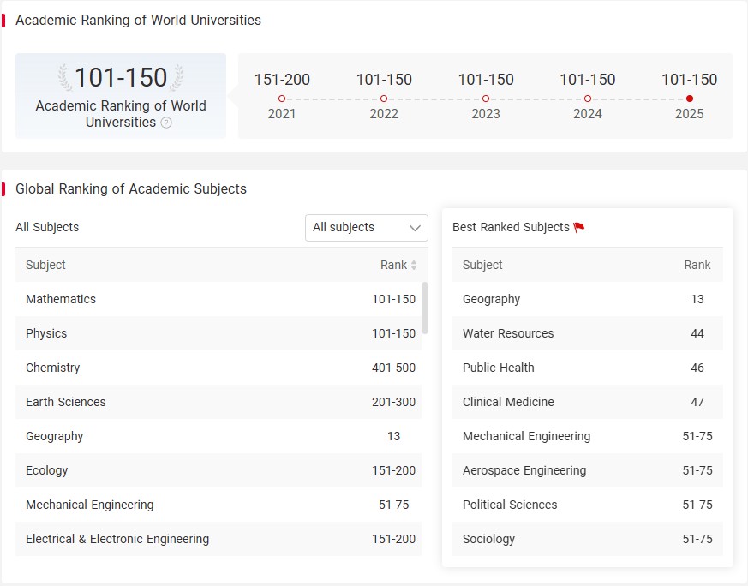Click the All Subjects section label
Image resolution: width=748 pixels, height=586 pixels.
coord(47,227)
